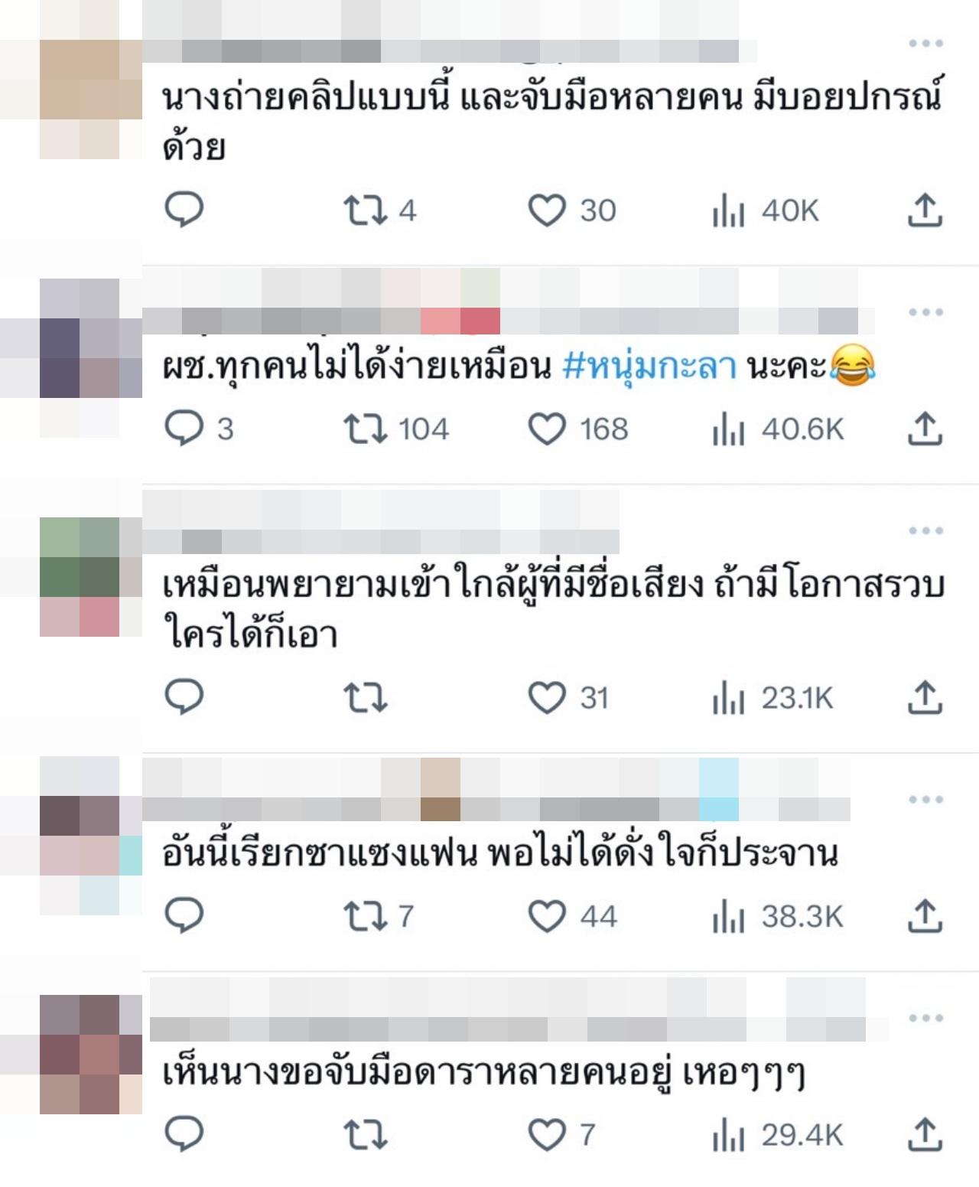Open more options on the first tweet

point(925,43)
